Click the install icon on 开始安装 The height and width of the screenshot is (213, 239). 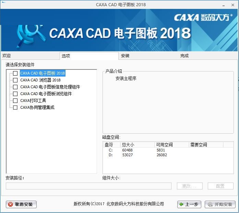point(210,204)
